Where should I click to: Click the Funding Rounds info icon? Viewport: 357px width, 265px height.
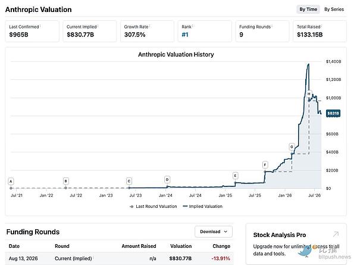[x=272, y=26]
